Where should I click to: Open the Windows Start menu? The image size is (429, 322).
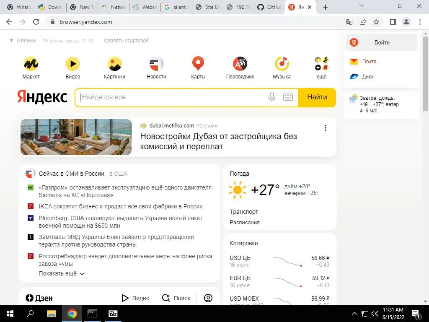[10, 314]
